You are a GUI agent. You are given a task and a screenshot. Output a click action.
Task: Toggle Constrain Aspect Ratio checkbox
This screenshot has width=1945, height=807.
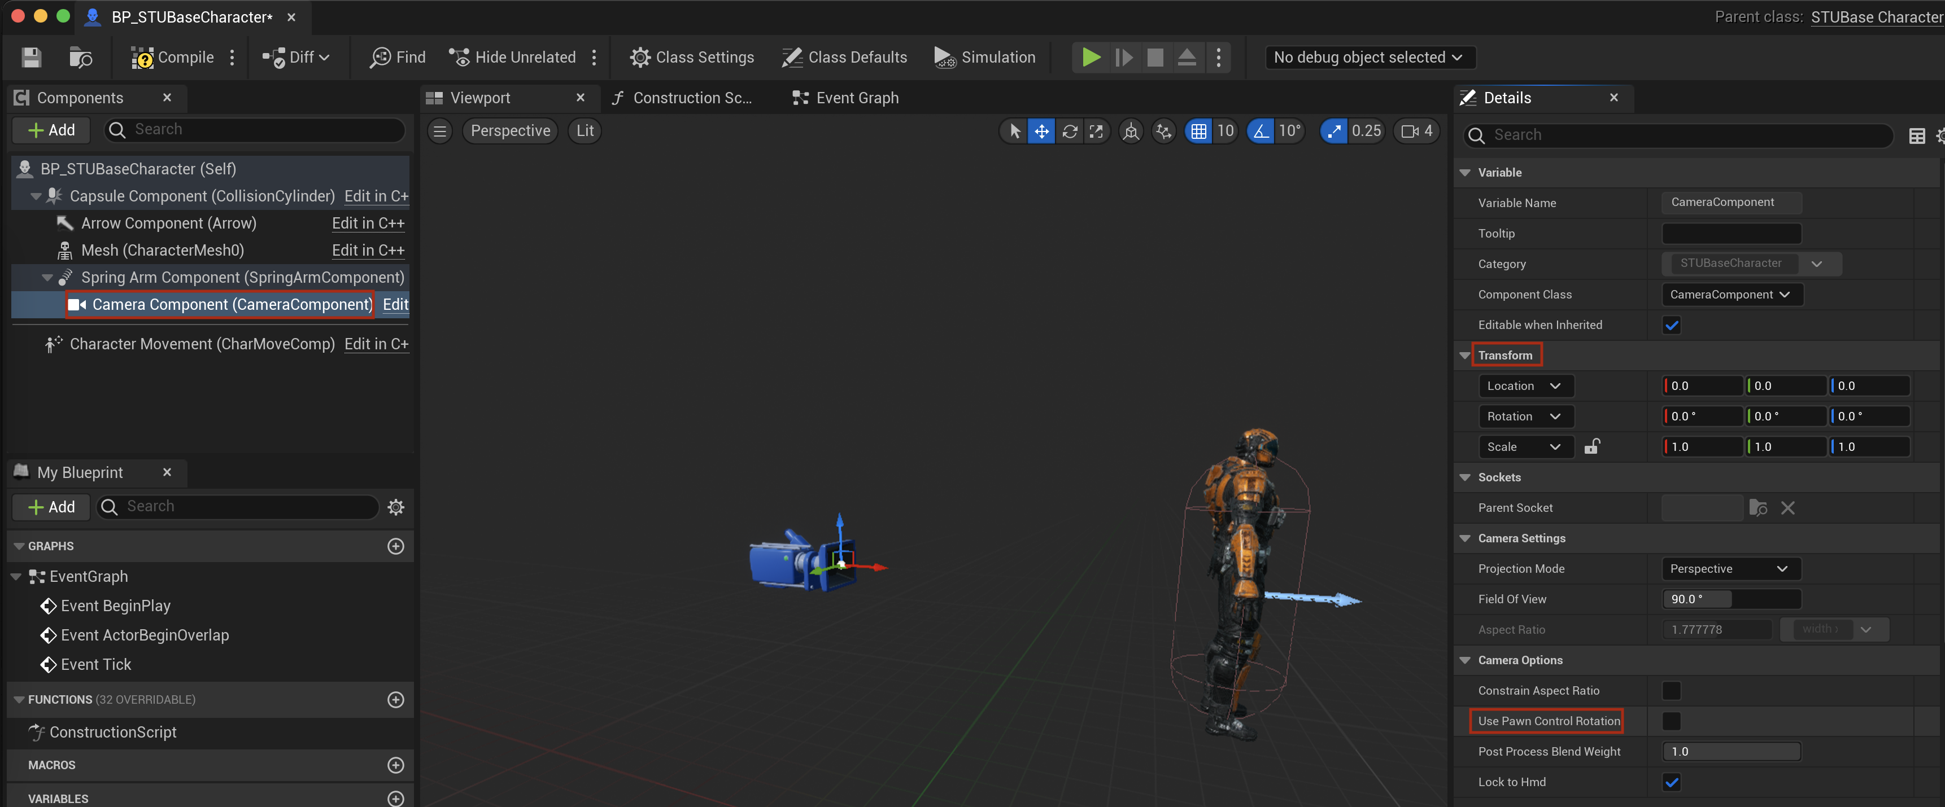pyautogui.click(x=1672, y=691)
